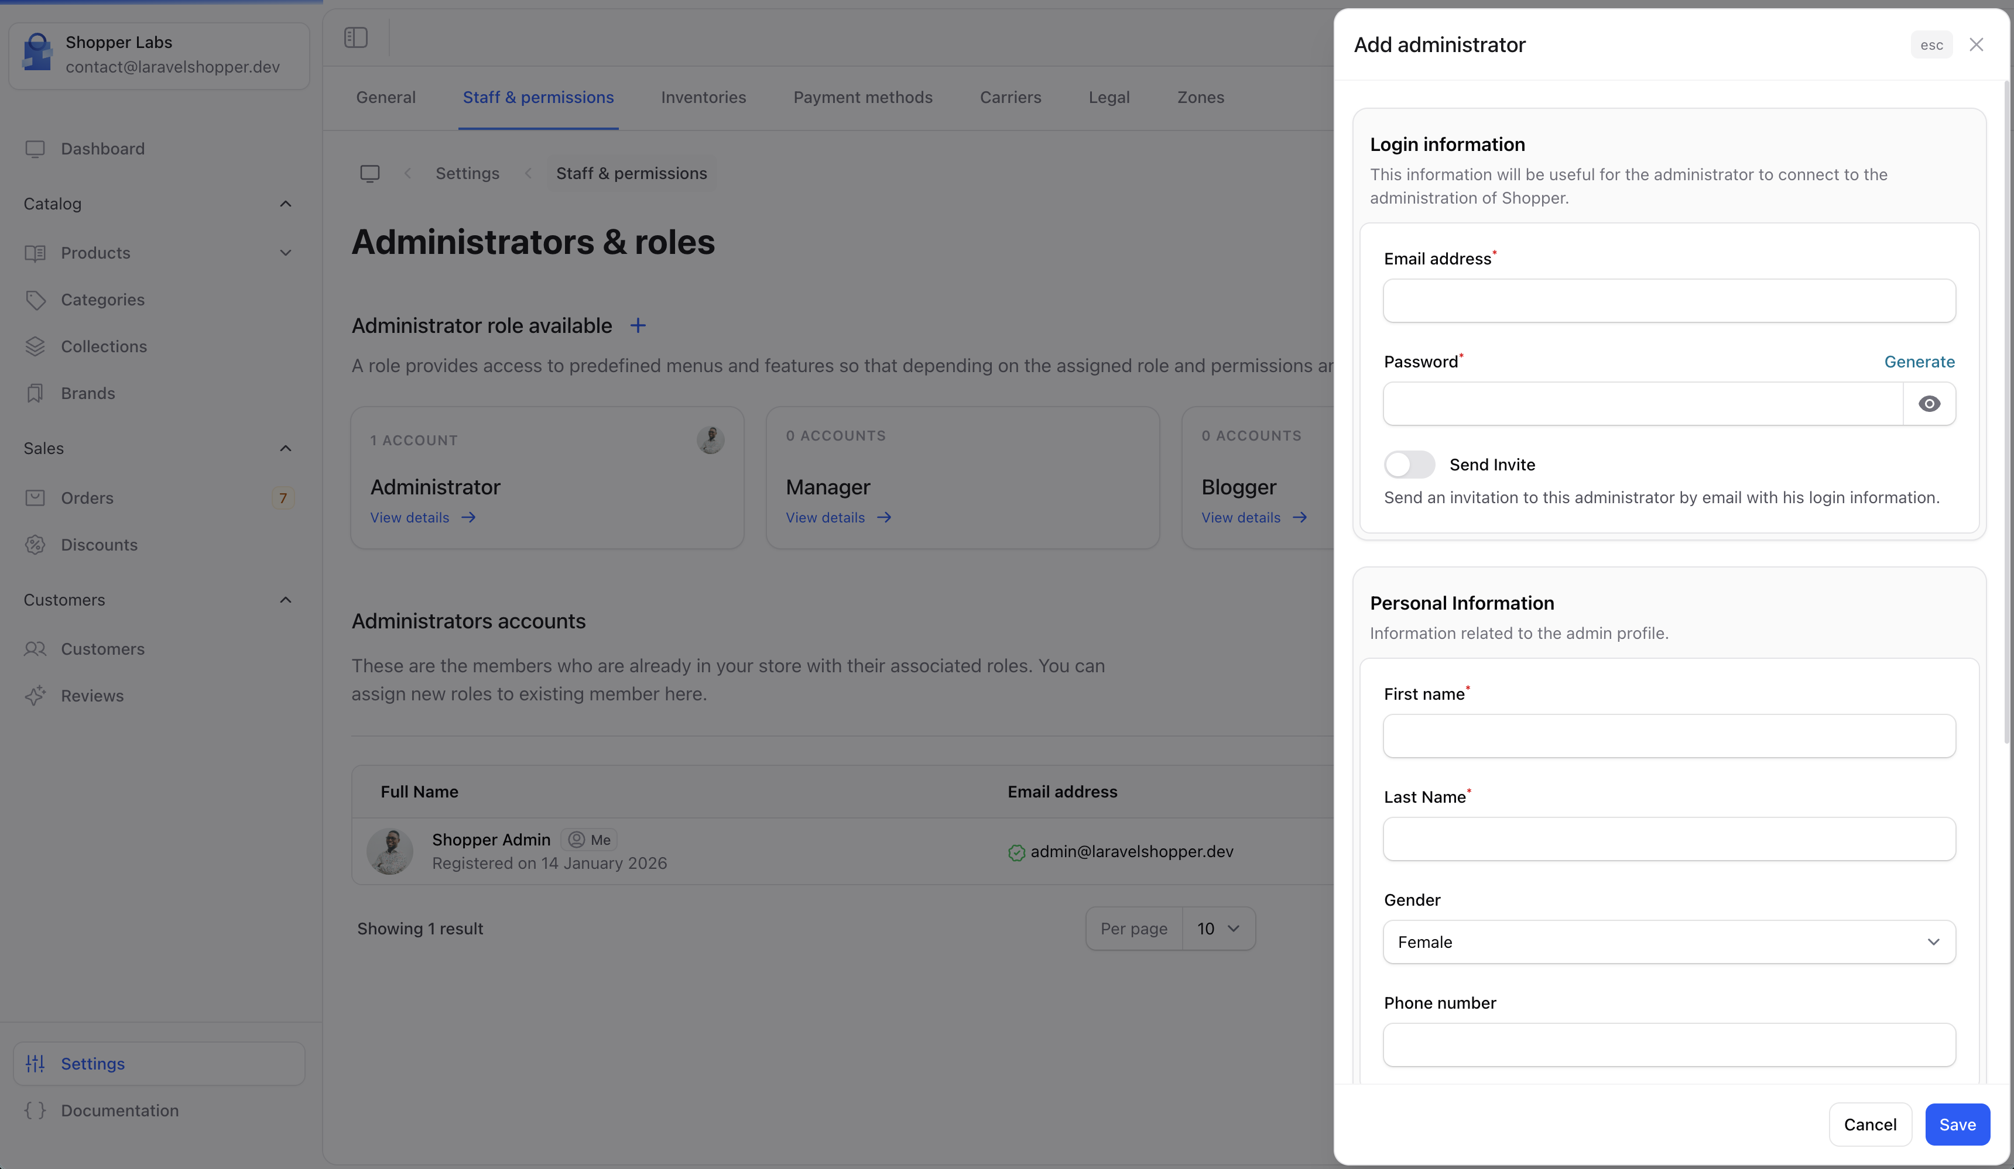Click the Collections stack icon
Image resolution: width=2014 pixels, height=1169 pixels.
coord(35,346)
